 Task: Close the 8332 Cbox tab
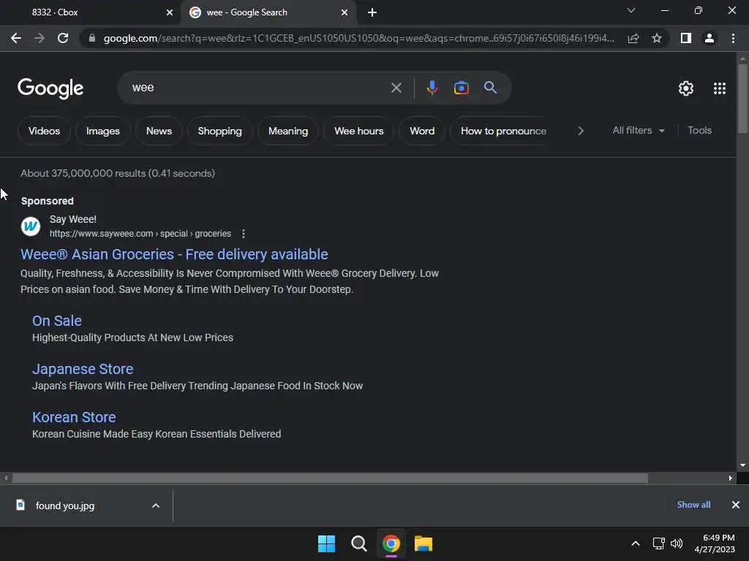170,12
